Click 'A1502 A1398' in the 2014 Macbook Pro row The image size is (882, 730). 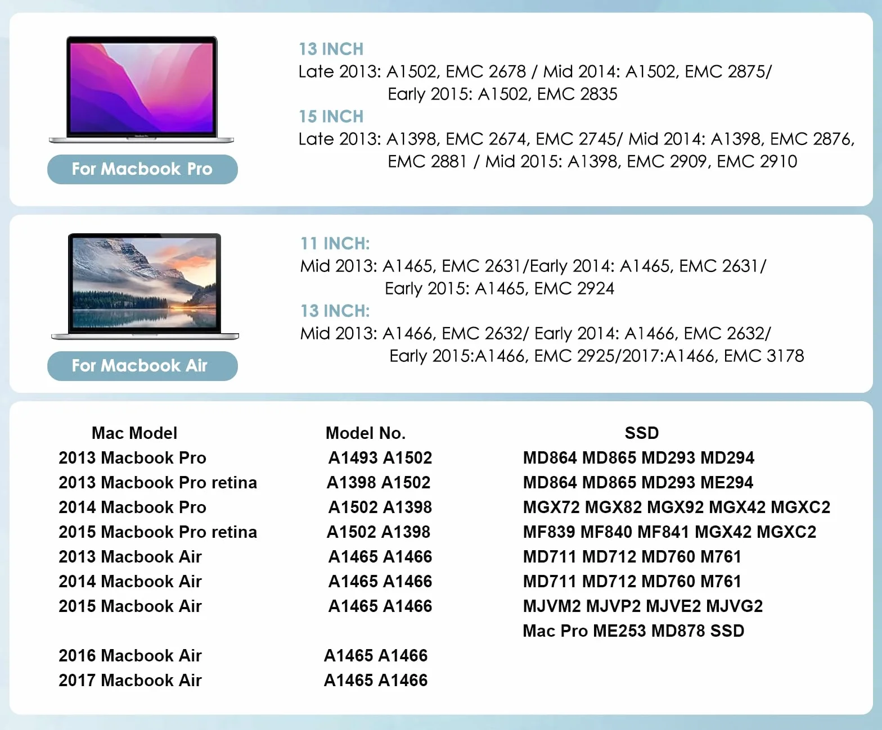click(380, 507)
